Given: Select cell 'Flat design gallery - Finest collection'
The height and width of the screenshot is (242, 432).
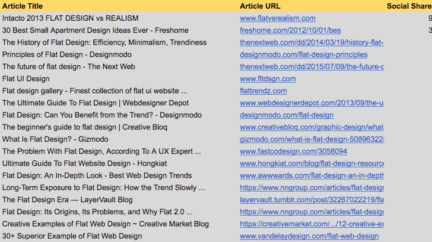Looking at the screenshot, I should 95,91.
